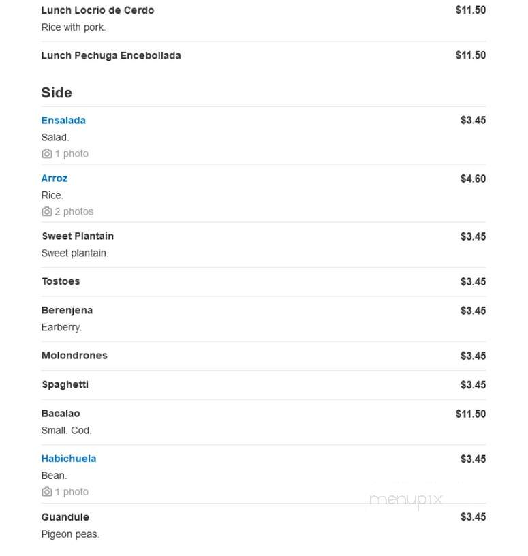The width and height of the screenshot is (528, 556).
Task: Click the menupix watermark logo
Action: tap(405, 499)
